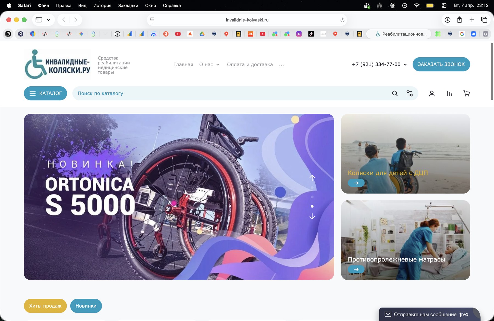Screen dimensions: 494x321
Task: Open the История menu
Action: [102, 5]
